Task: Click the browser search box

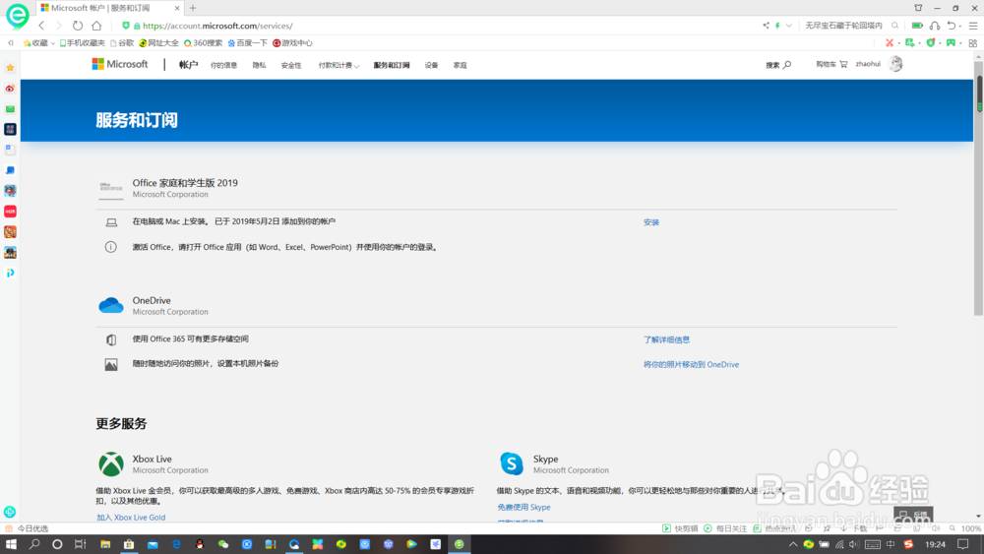Action: 844,26
